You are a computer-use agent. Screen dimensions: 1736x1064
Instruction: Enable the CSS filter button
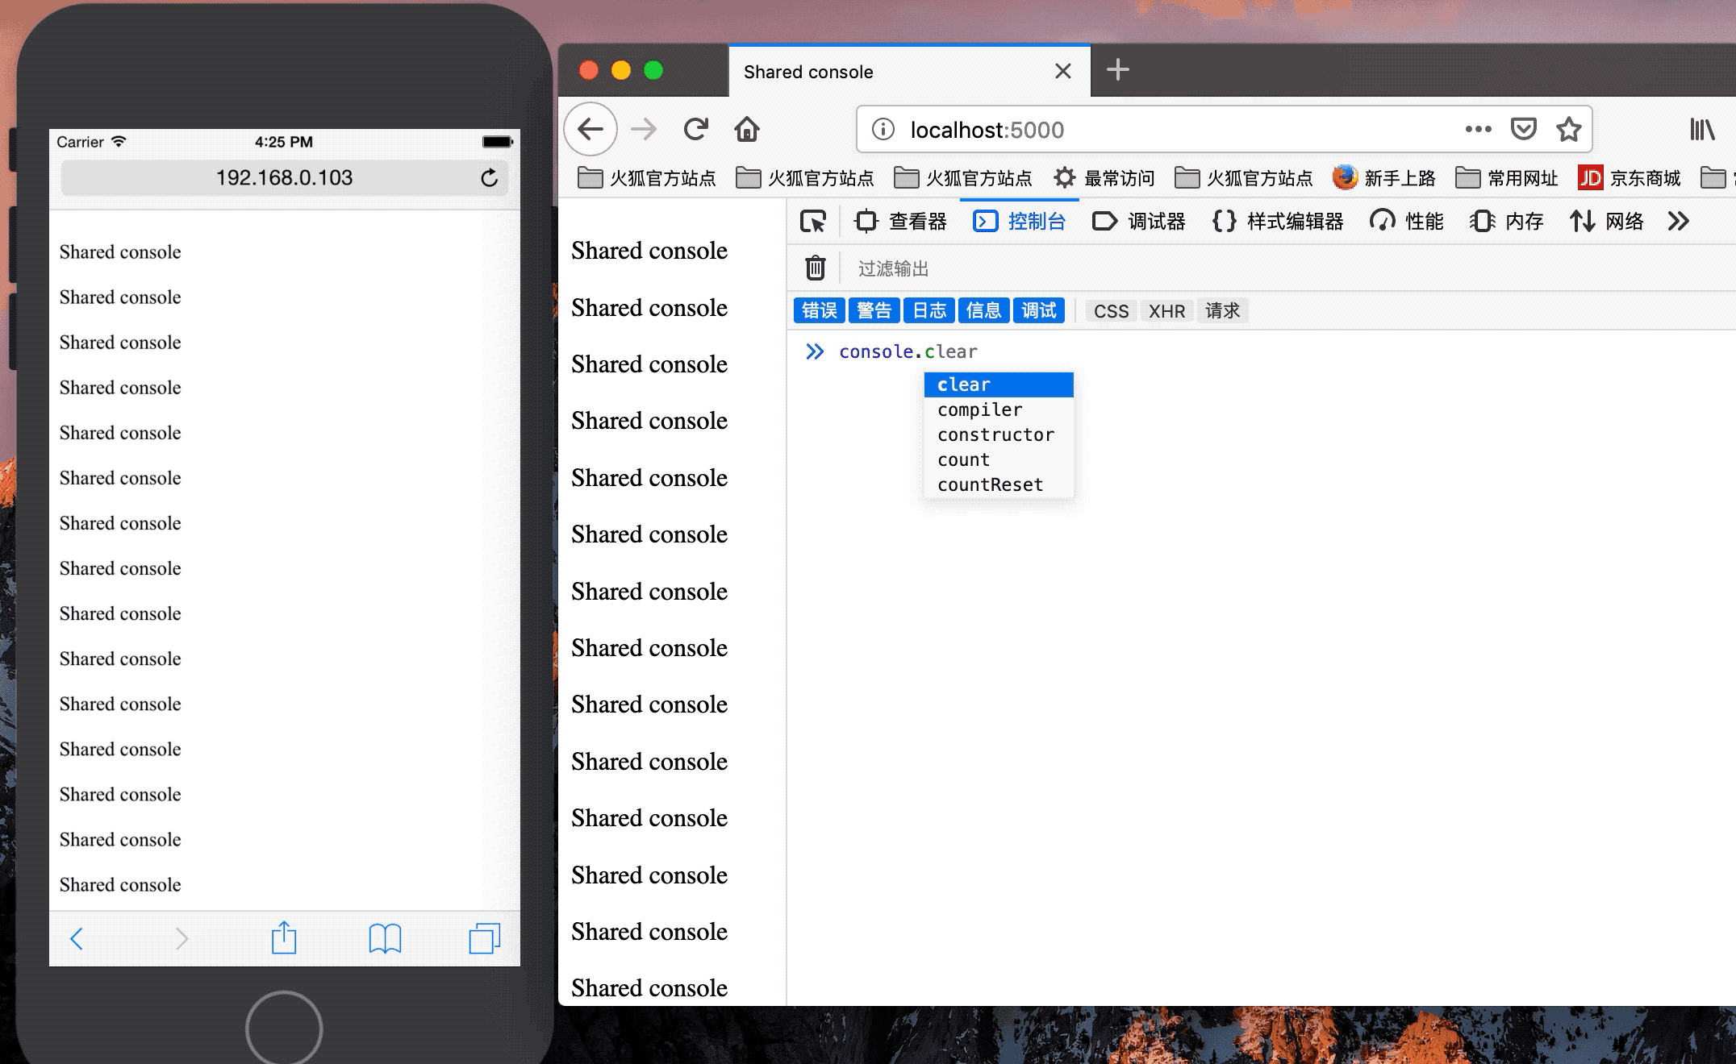(1111, 311)
